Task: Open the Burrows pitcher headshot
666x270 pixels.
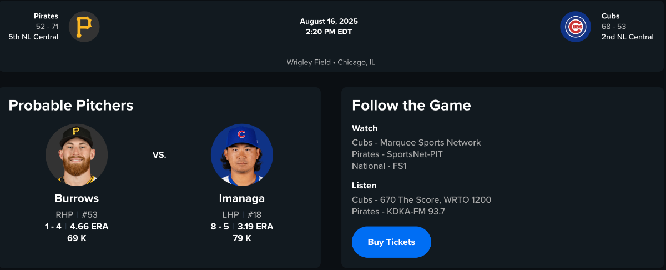Action: click(x=77, y=154)
